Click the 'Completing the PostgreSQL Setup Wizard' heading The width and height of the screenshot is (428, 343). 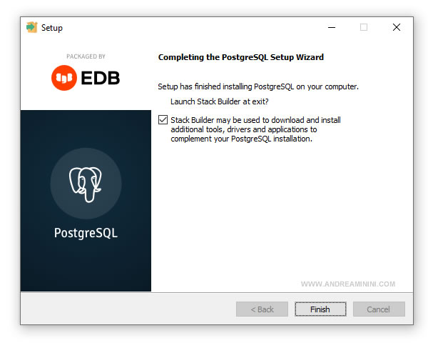(x=241, y=57)
